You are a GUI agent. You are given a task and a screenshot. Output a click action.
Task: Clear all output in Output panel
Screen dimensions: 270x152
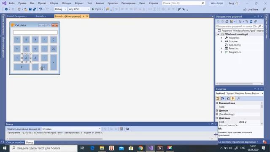coord(121,129)
